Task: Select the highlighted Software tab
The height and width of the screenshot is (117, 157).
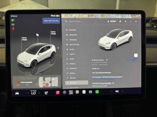Action: (77, 83)
